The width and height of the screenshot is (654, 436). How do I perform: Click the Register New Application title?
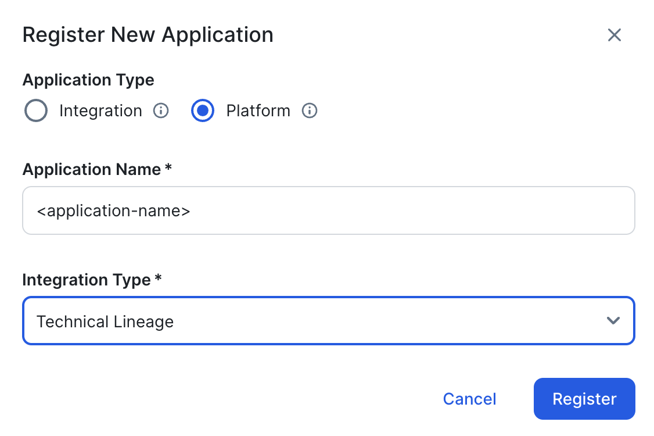(148, 35)
